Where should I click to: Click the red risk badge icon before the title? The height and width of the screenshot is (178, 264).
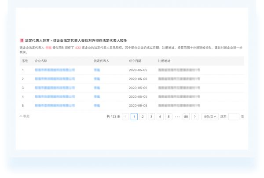point(22,40)
